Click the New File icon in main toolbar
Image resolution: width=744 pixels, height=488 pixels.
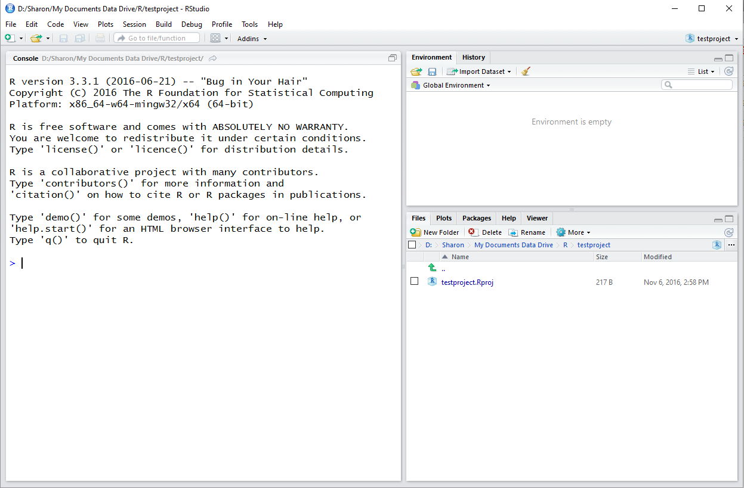[10, 38]
